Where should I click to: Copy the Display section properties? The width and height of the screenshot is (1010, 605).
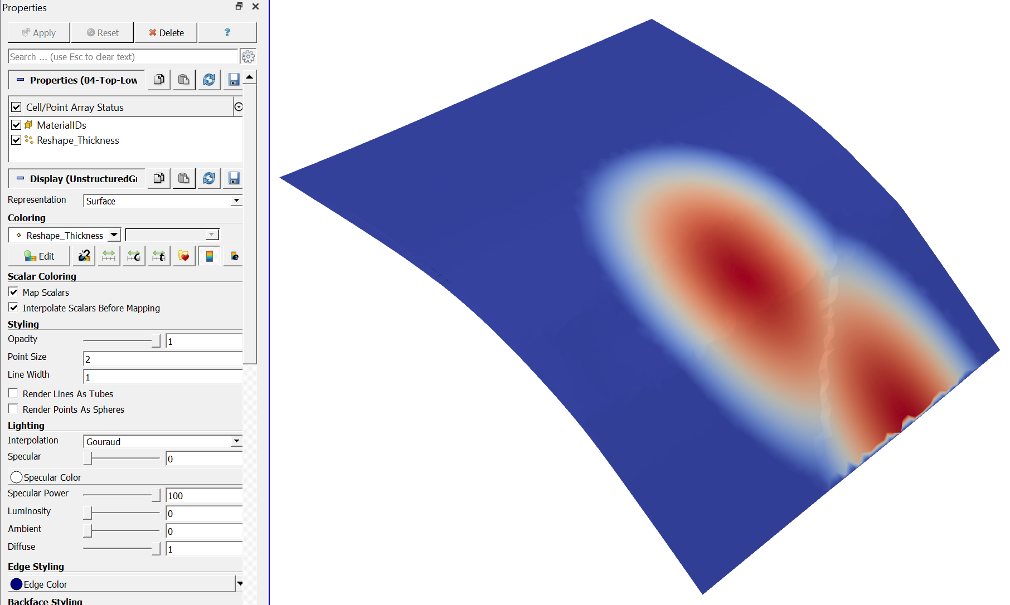click(158, 178)
